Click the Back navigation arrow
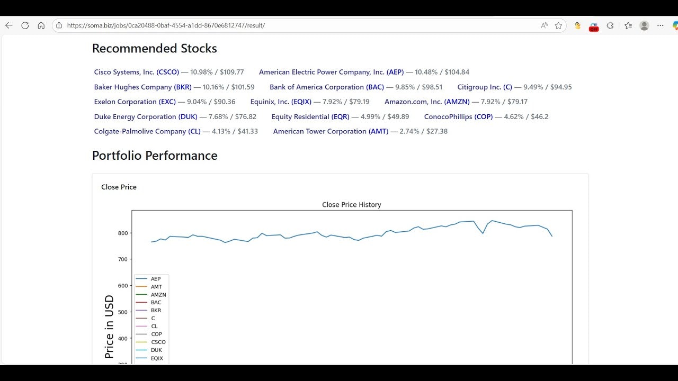678x381 pixels. [8, 25]
